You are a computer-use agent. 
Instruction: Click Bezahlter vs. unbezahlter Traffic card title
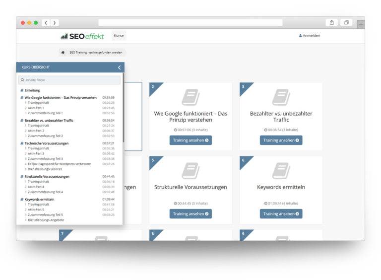click(281, 117)
